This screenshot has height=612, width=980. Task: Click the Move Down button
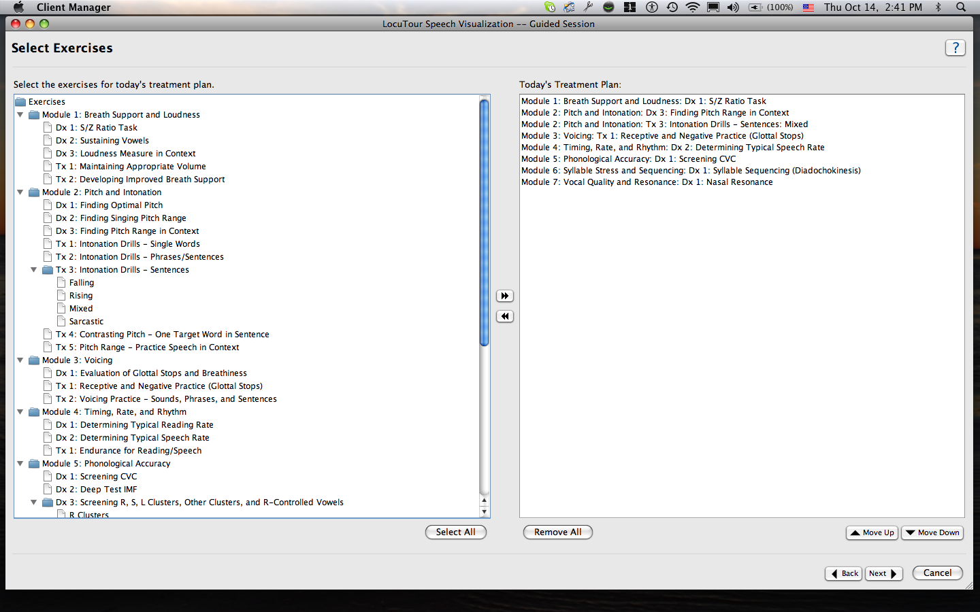[932, 532]
